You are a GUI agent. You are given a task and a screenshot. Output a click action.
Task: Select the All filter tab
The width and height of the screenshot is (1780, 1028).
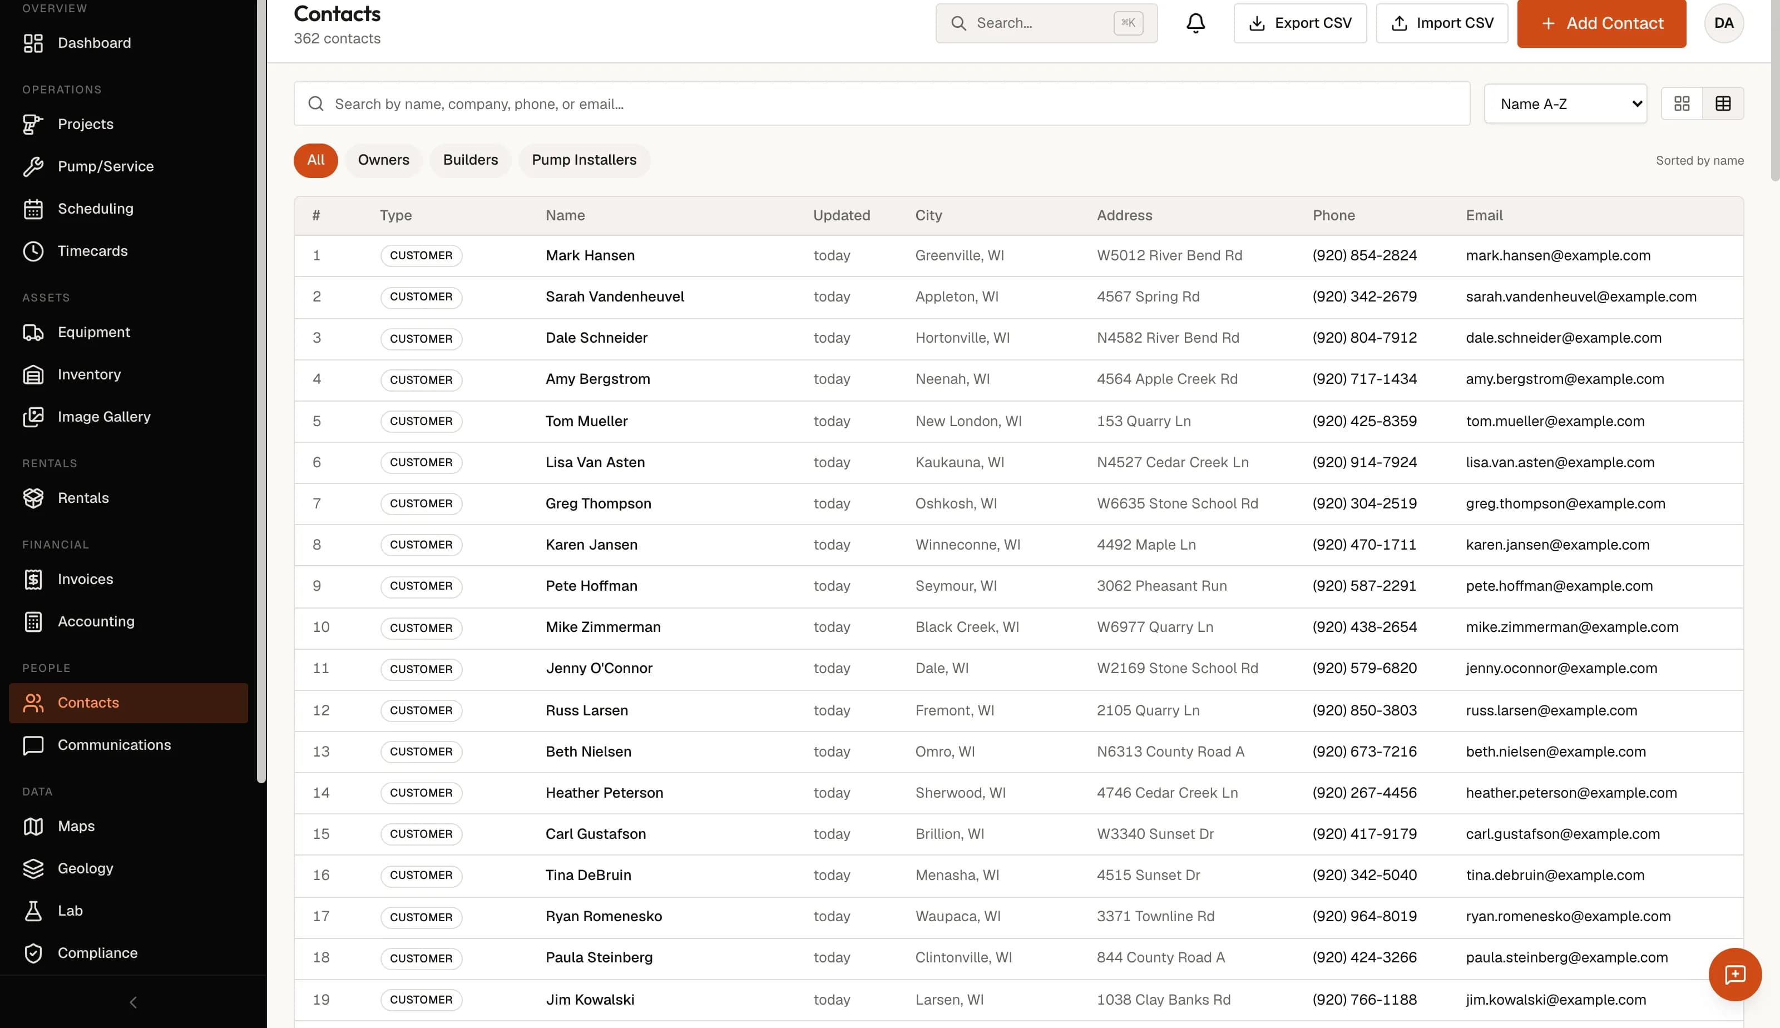[315, 160]
